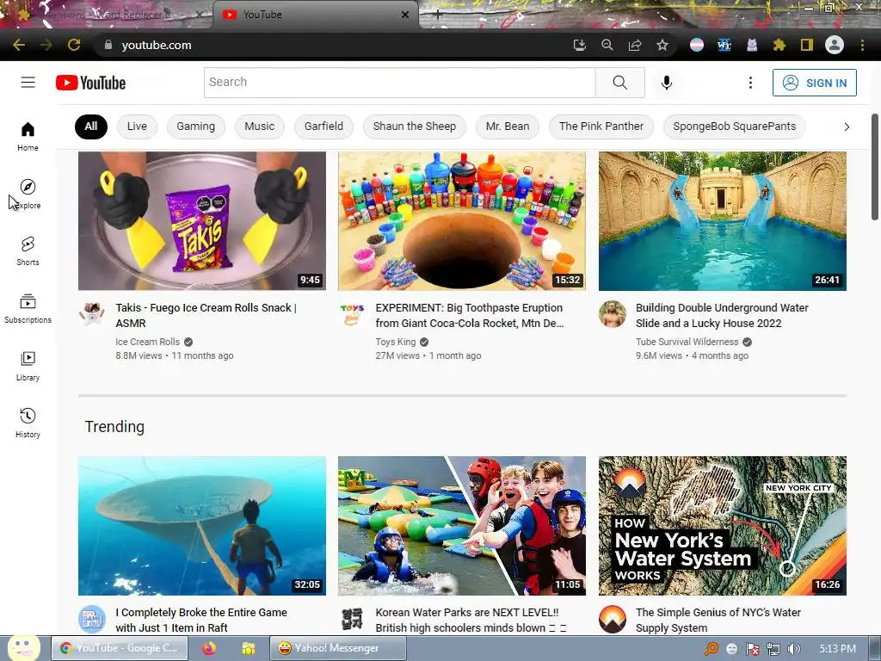Image resolution: width=881 pixels, height=661 pixels.
Task: Click the volume speaker tray icon
Action: tap(793, 649)
